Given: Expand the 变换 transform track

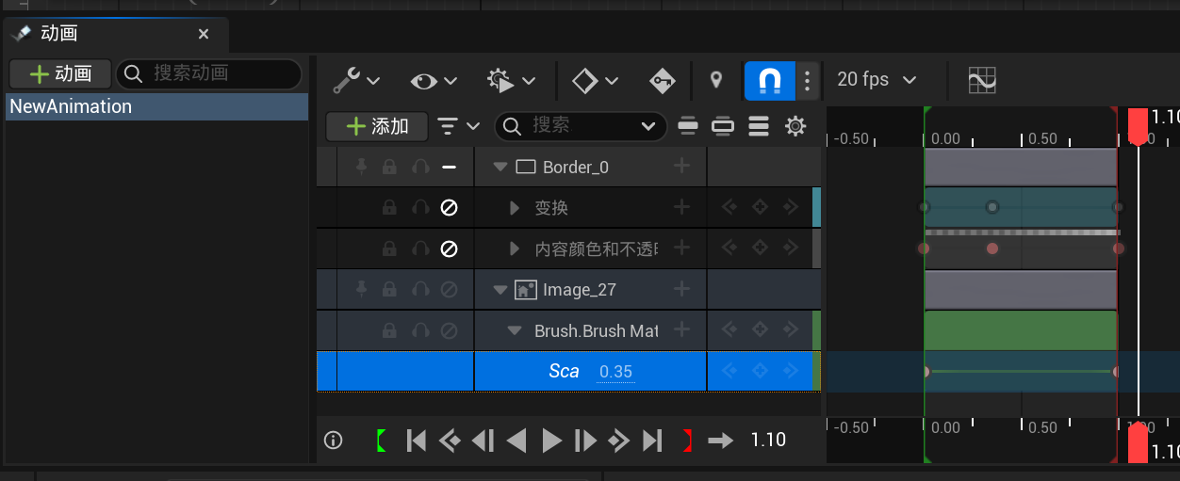Looking at the screenshot, I should [515, 208].
